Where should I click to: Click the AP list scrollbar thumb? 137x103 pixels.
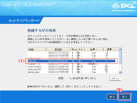tap(120, 57)
